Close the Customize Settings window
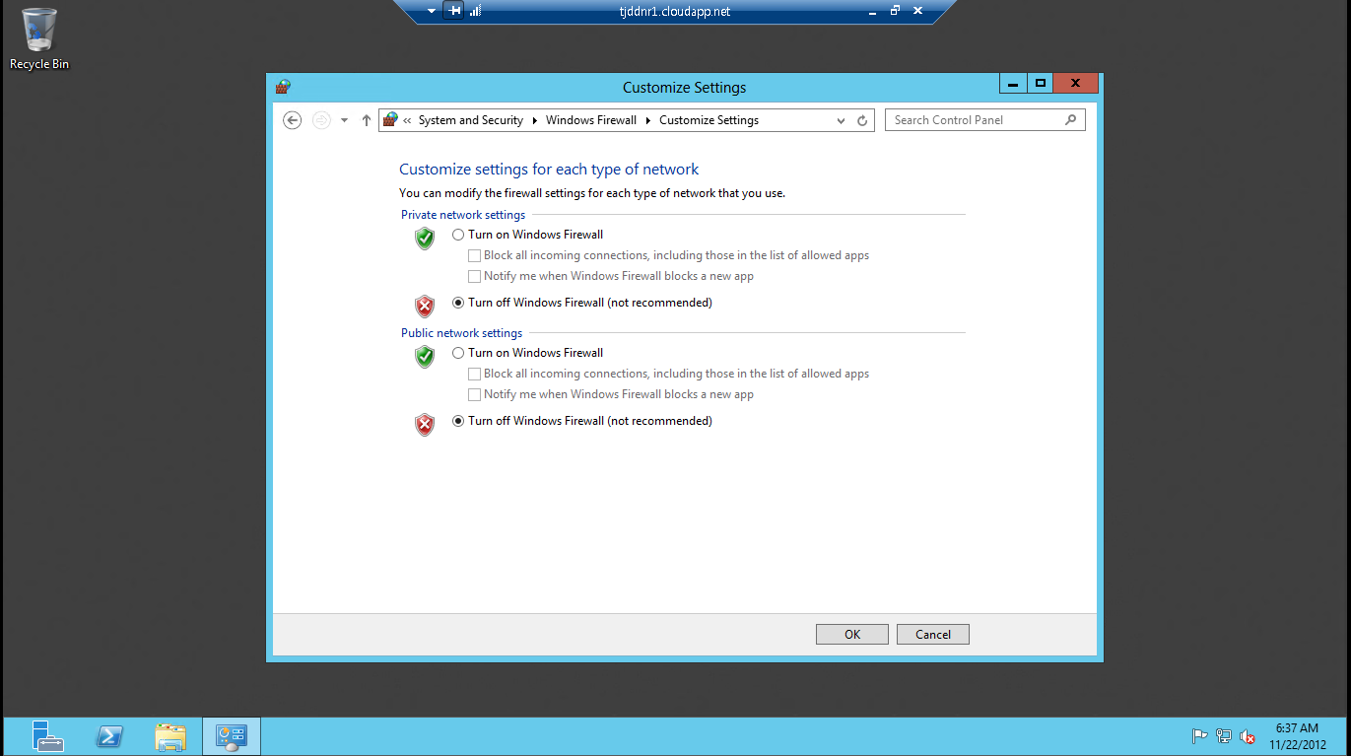This screenshot has height=756, width=1351. (1075, 84)
